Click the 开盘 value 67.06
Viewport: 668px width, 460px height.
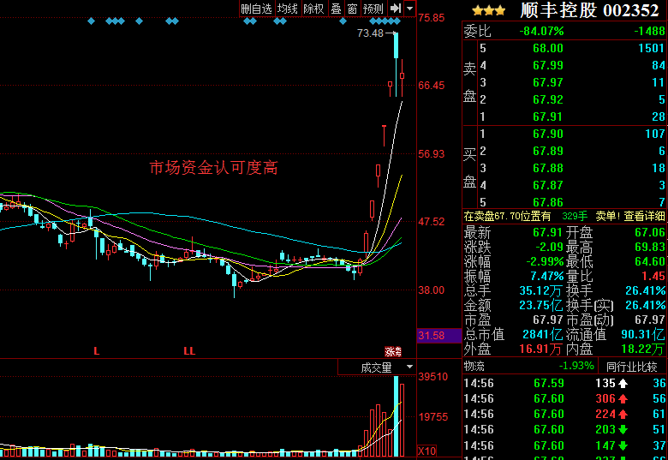pyautogui.click(x=650, y=232)
